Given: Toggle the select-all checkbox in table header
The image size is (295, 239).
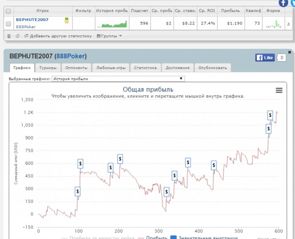Looking at the screenshot, I should [x=8, y=11].
